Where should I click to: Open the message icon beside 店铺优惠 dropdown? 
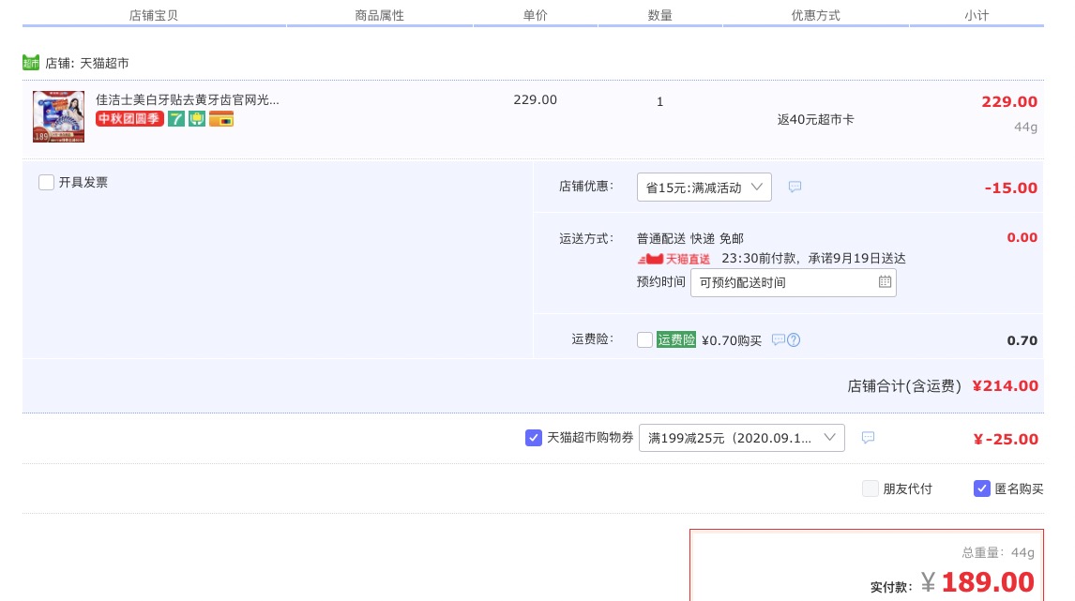pyautogui.click(x=795, y=187)
